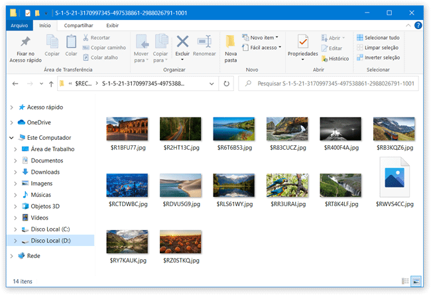The width and height of the screenshot is (431, 295).
Task: Switch to large thumbnails view in status bar
Action: tap(416, 280)
